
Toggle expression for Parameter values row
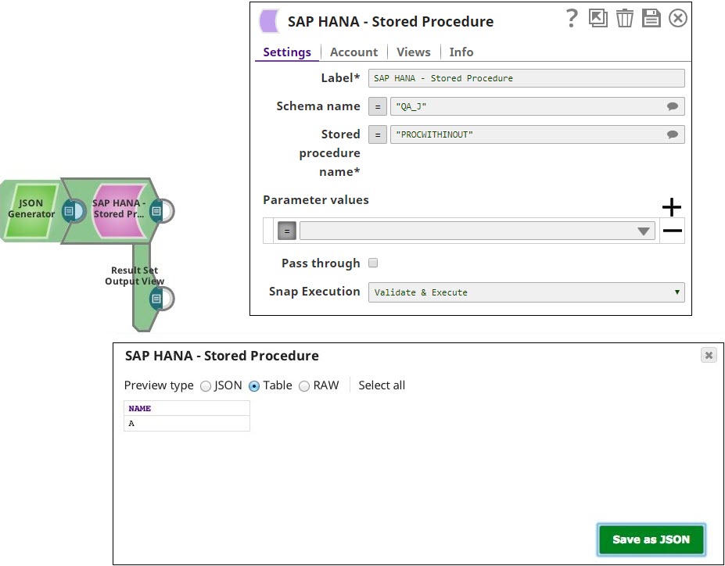click(x=287, y=231)
